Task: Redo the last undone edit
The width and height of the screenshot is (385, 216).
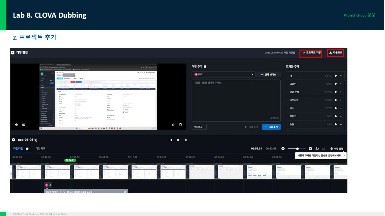Action: click(x=324, y=148)
